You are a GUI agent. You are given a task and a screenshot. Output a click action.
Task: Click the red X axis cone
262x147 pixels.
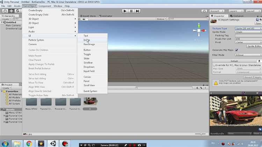pyautogui.click(x=203, y=30)
